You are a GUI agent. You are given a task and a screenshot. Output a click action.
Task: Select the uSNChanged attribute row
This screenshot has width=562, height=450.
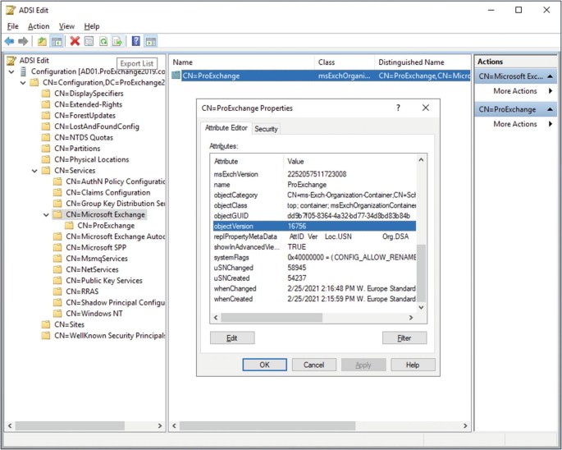tap(314, 268)
